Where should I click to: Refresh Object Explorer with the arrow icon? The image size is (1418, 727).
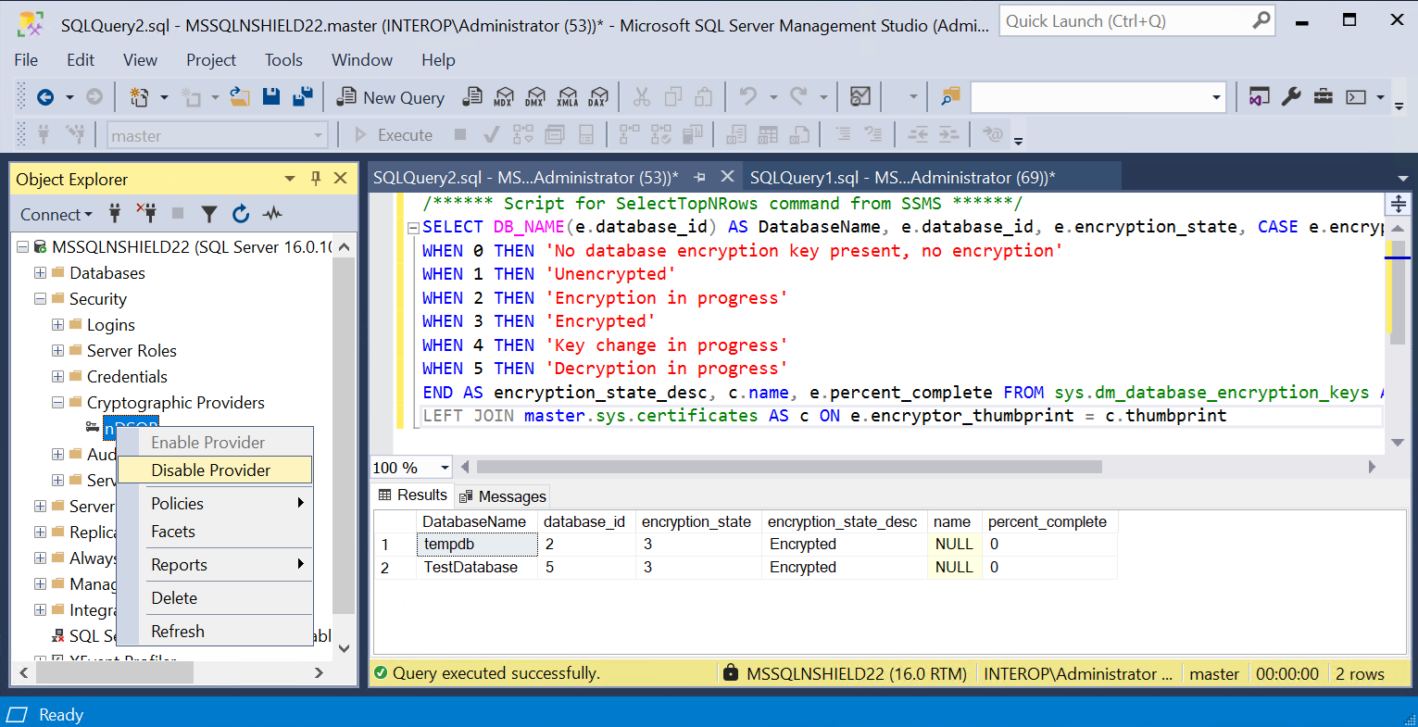(241, 214)
